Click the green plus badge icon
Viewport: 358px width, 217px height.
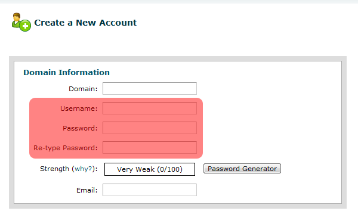25,26
